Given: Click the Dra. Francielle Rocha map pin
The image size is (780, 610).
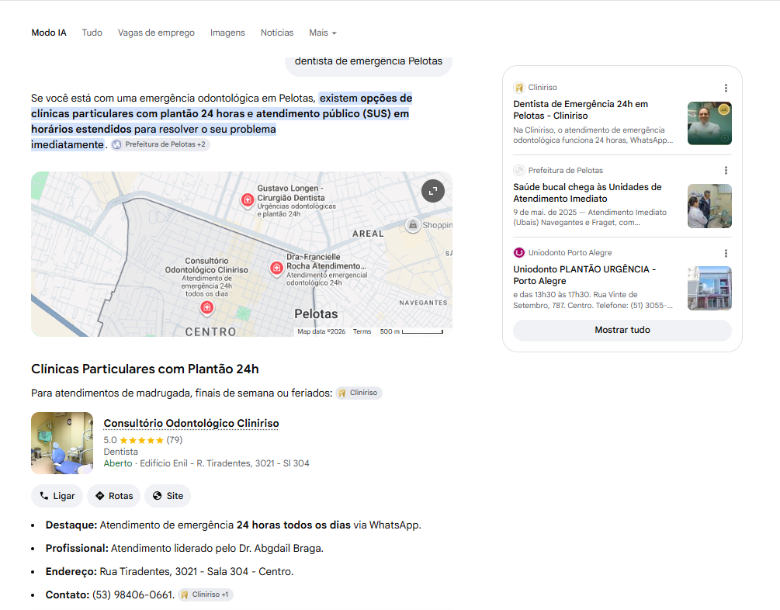Looking at the screenshot, I should tap(276, 269).
